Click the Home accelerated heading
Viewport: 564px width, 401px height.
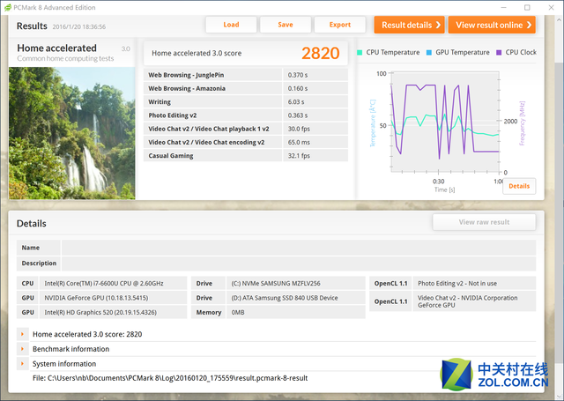point(56,48)
